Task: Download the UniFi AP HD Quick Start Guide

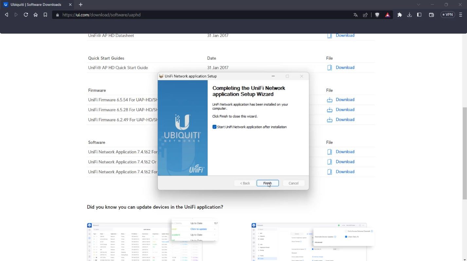Action: [x=345, y=67]
